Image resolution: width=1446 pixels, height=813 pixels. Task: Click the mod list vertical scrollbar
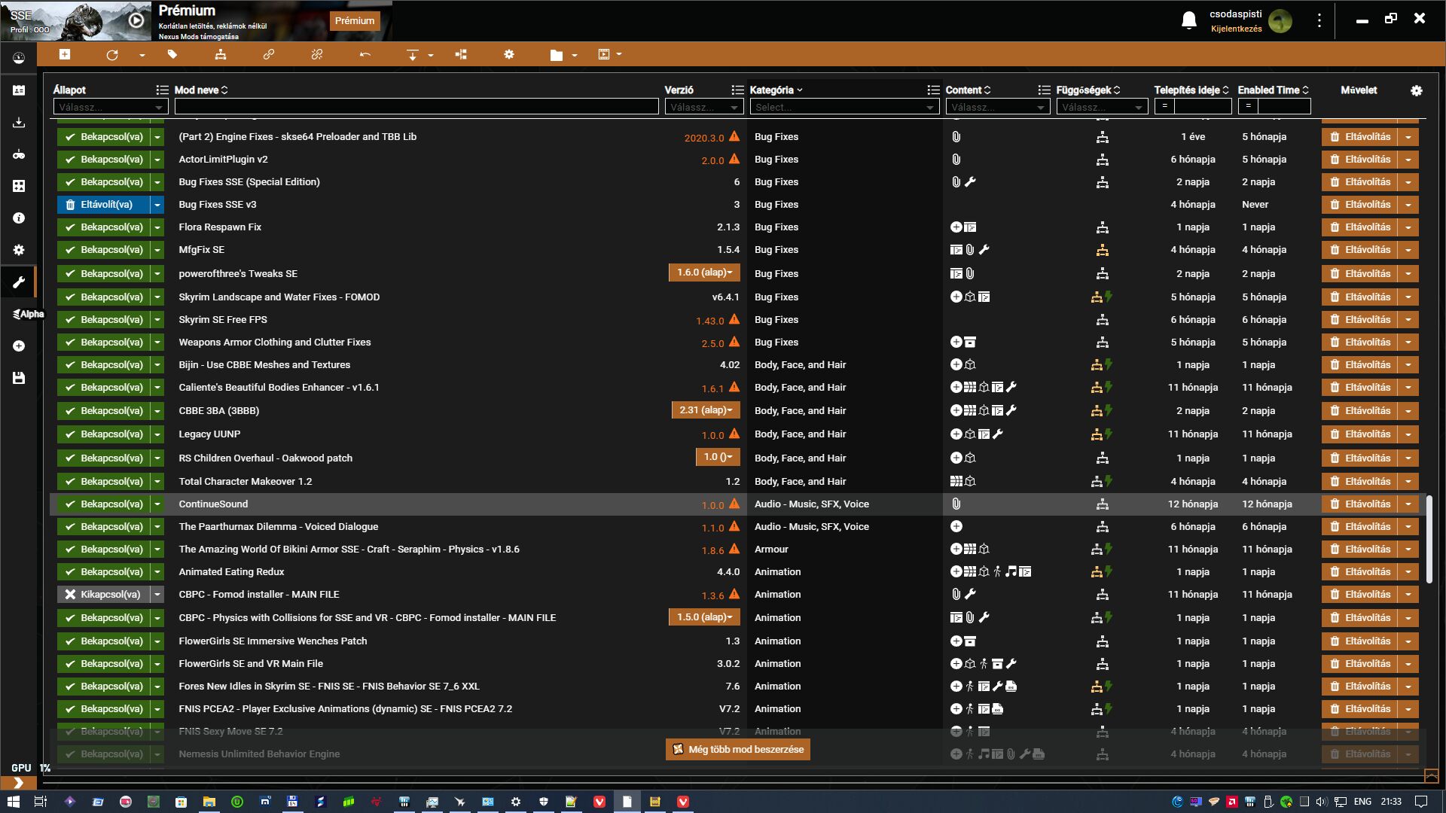[x=1429, y=539]
